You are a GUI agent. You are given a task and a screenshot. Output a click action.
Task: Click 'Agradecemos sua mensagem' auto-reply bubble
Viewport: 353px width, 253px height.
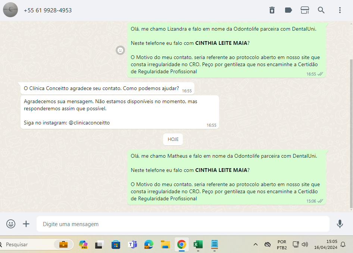120,112
